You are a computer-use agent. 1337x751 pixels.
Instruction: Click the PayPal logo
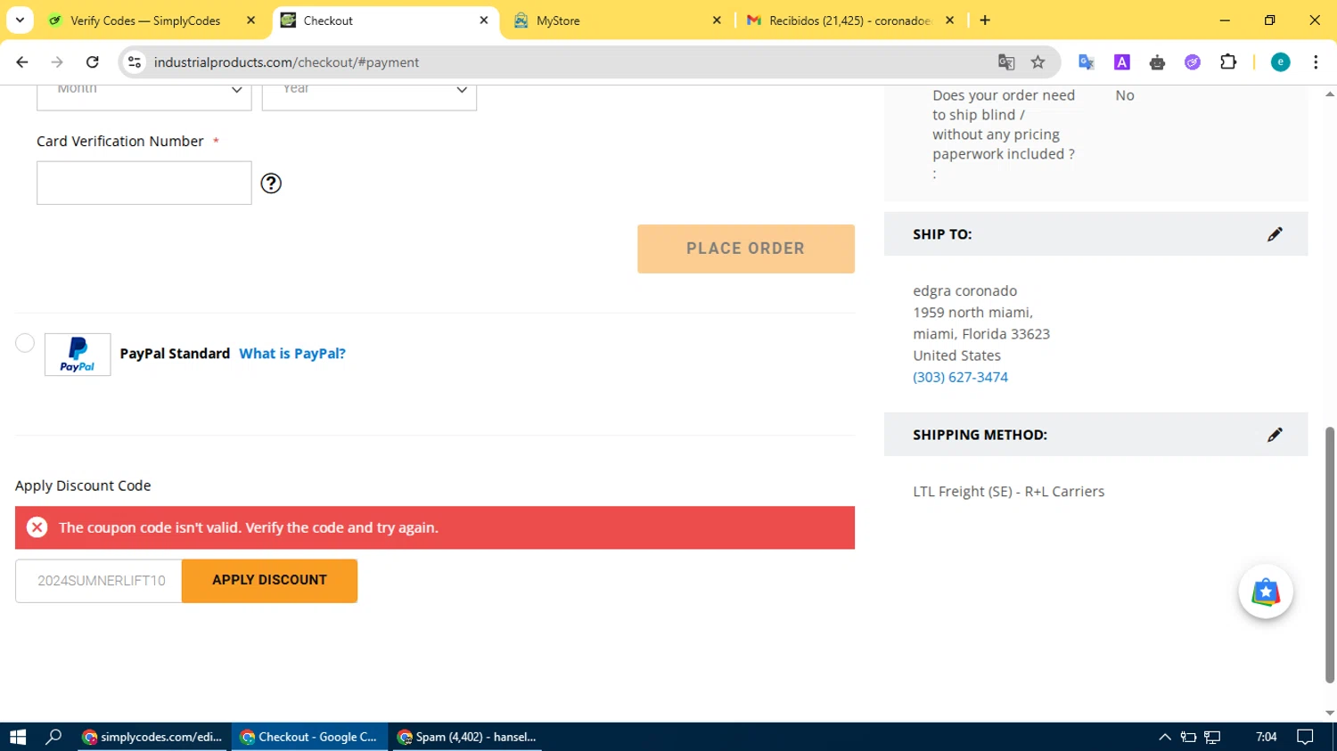(78, 355)
